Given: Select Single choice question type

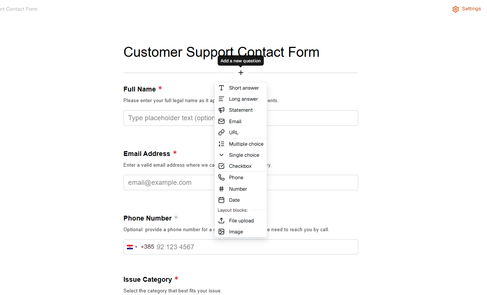Looking at the screenshot, I should click(x=244, y=155).
